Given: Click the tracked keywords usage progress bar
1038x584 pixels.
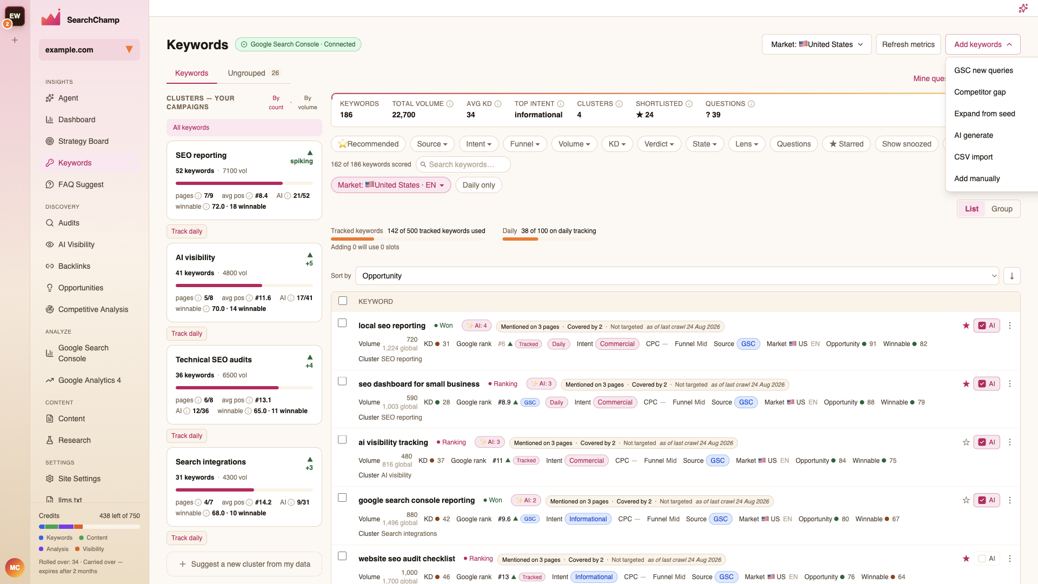Looking at the screenshot, I should point(408,239).
